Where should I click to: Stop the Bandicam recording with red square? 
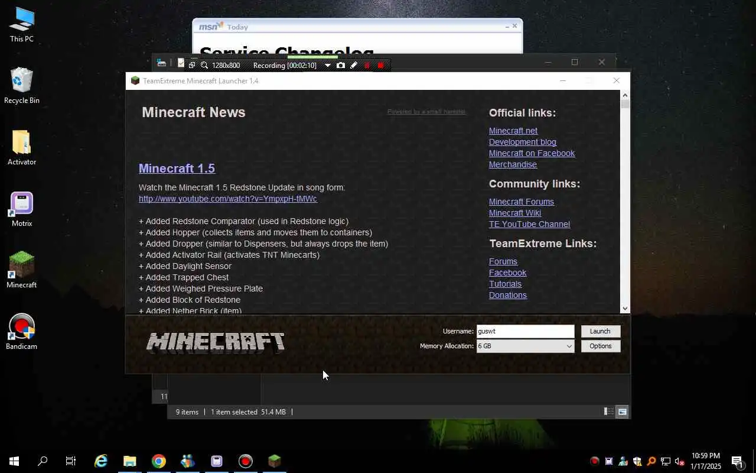pyautogui.click(x=380, y=65)
